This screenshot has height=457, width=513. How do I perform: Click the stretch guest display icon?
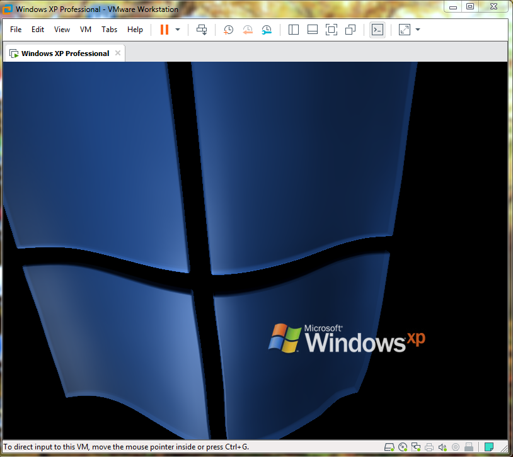[x=405, y=30]
